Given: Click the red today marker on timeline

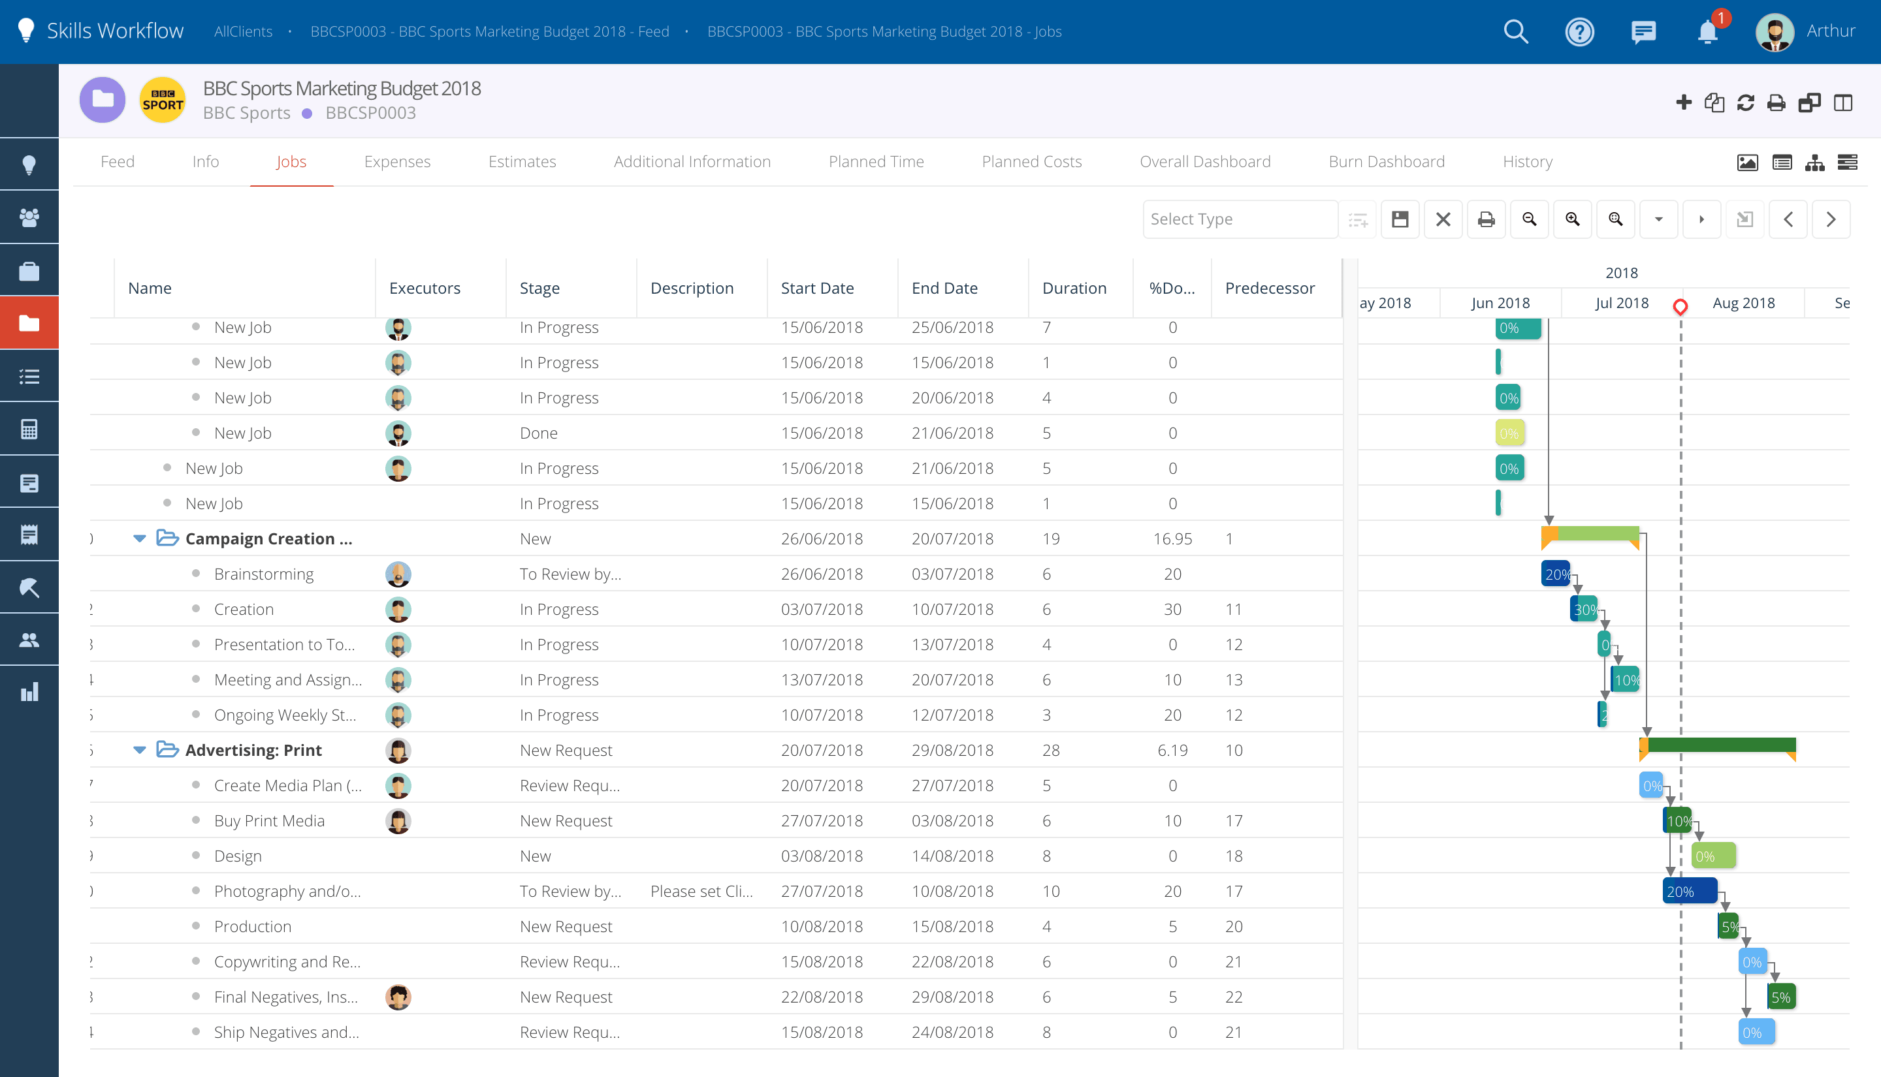Looking at the screenshot, I should (1680, 305).
